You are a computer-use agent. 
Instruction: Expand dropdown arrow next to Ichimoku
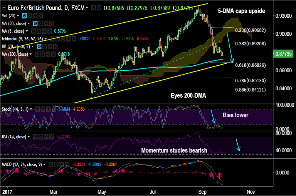pos(45,39)
